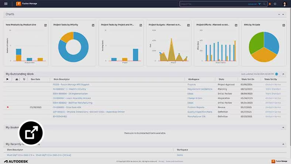Image resolution: width=291 pixels, height=164 pixels.
Task: Click the people column header icon
Action: [x=17, y=79]
